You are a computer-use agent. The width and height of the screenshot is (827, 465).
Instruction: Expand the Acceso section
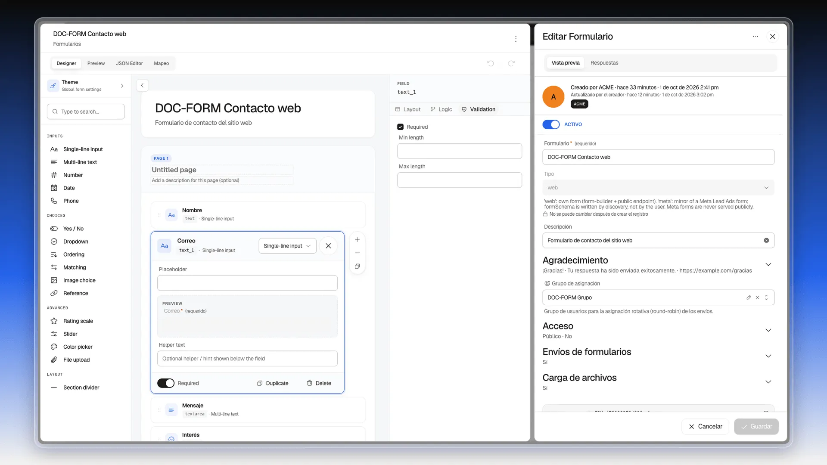point(768,330)
